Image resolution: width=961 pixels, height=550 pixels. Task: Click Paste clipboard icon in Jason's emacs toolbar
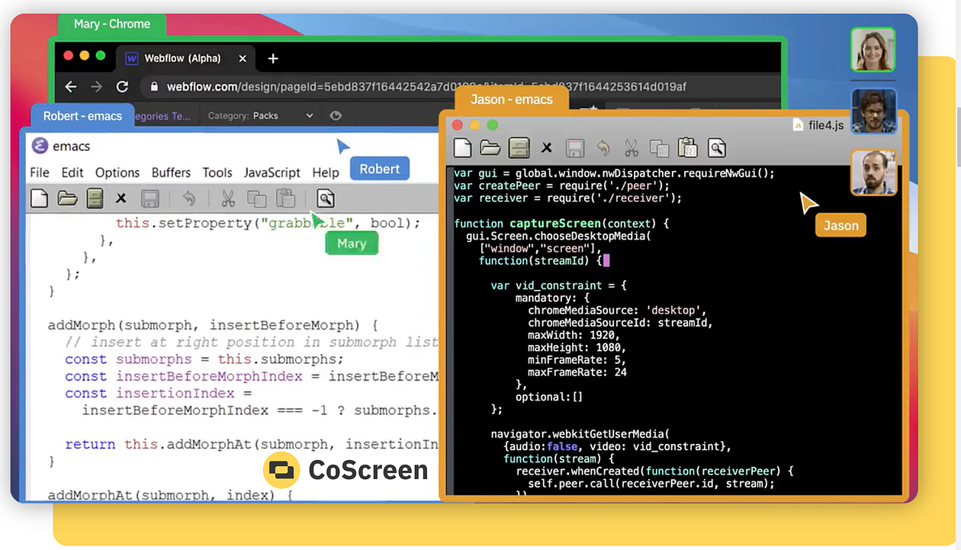pyautogui.click(x=687, y=147)
